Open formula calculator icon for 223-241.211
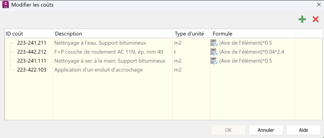Viewport: 324px width, 138px height. 214,43
